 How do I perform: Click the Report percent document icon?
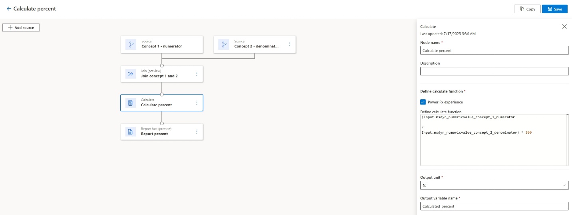pos(131,132)
